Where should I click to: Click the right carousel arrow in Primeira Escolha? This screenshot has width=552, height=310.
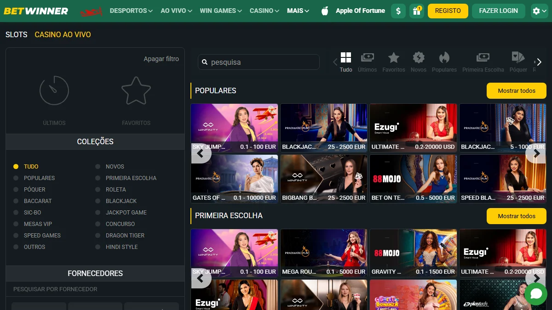tap(536, 278)
